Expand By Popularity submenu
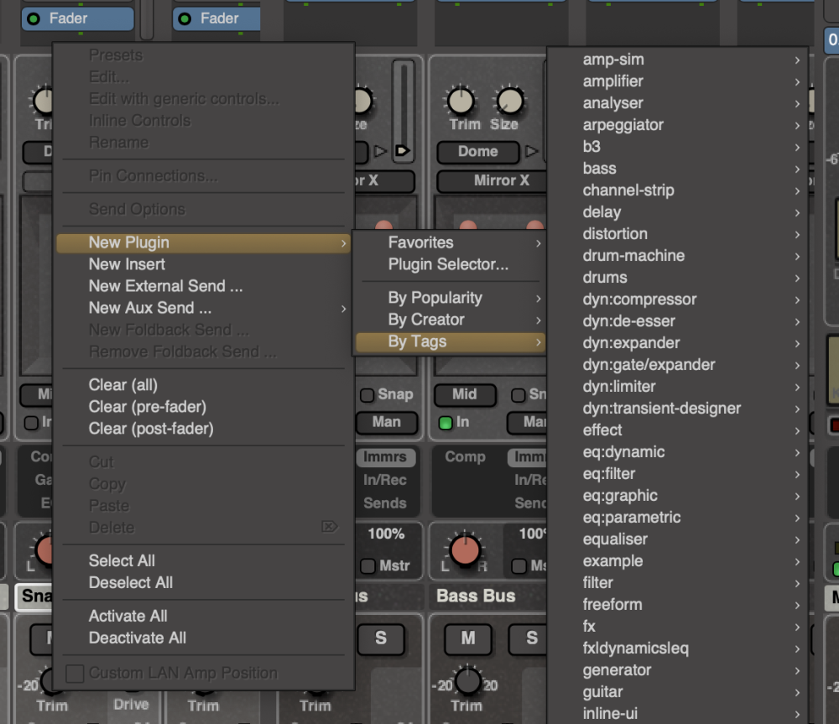 [450, 298]
